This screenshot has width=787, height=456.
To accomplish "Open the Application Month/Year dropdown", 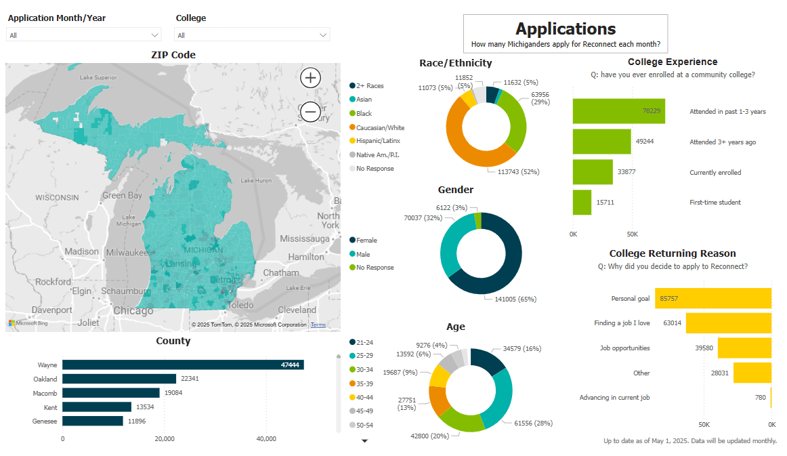I will pyautogui.click(x=84, y=35).
